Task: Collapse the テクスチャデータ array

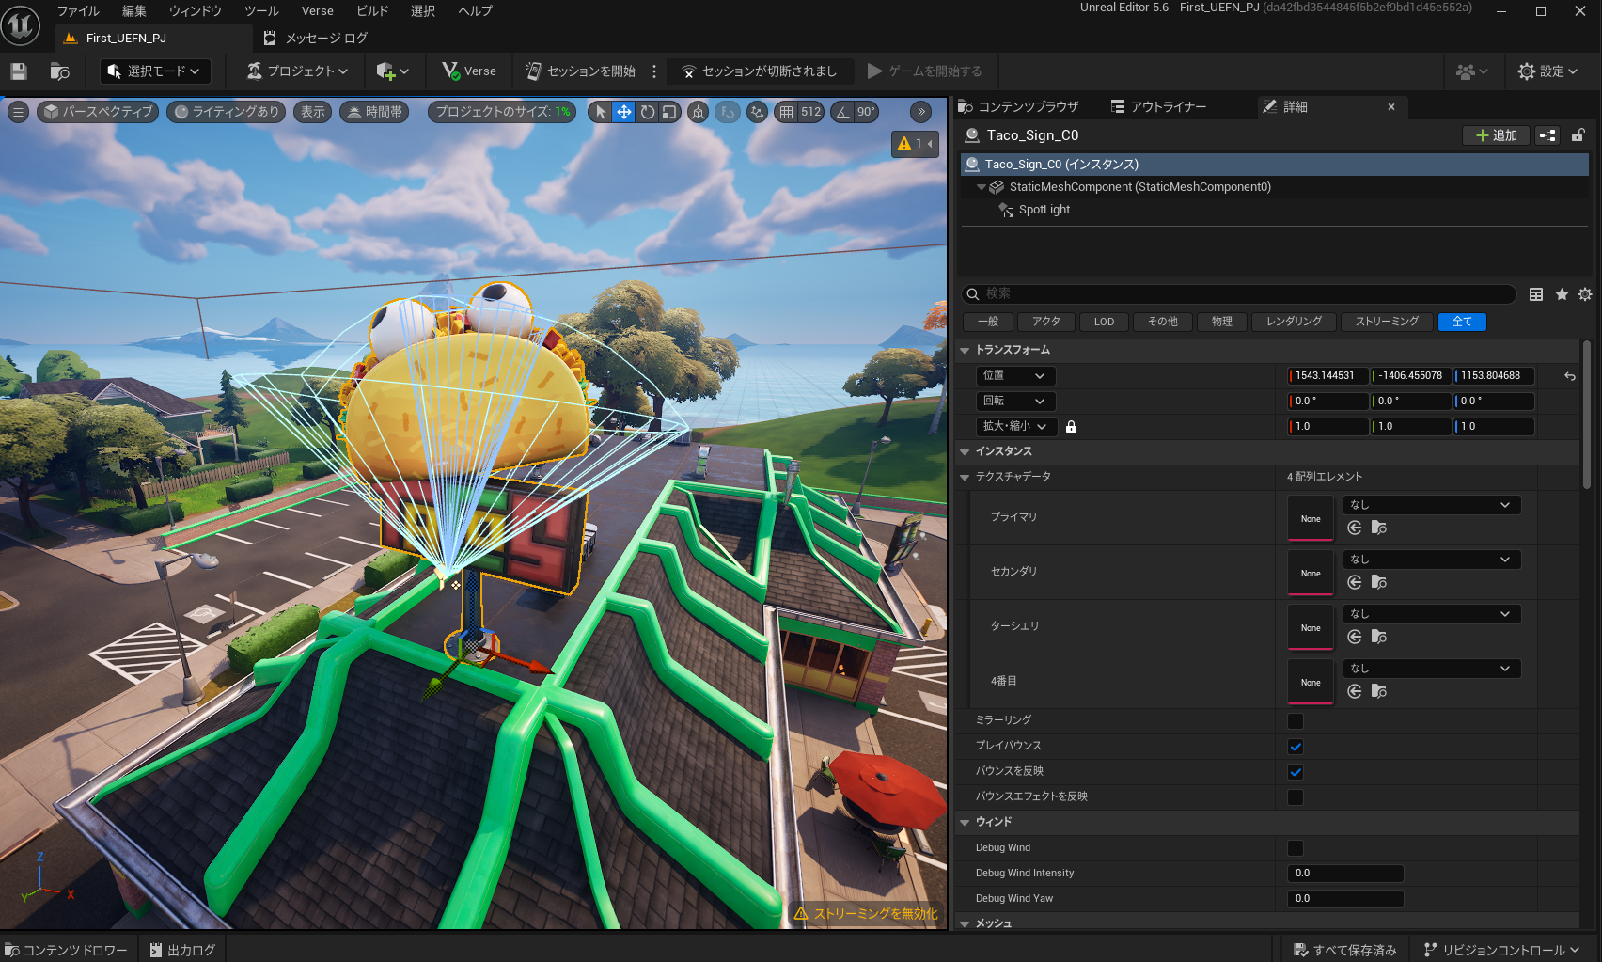Action: pos(965,478)
